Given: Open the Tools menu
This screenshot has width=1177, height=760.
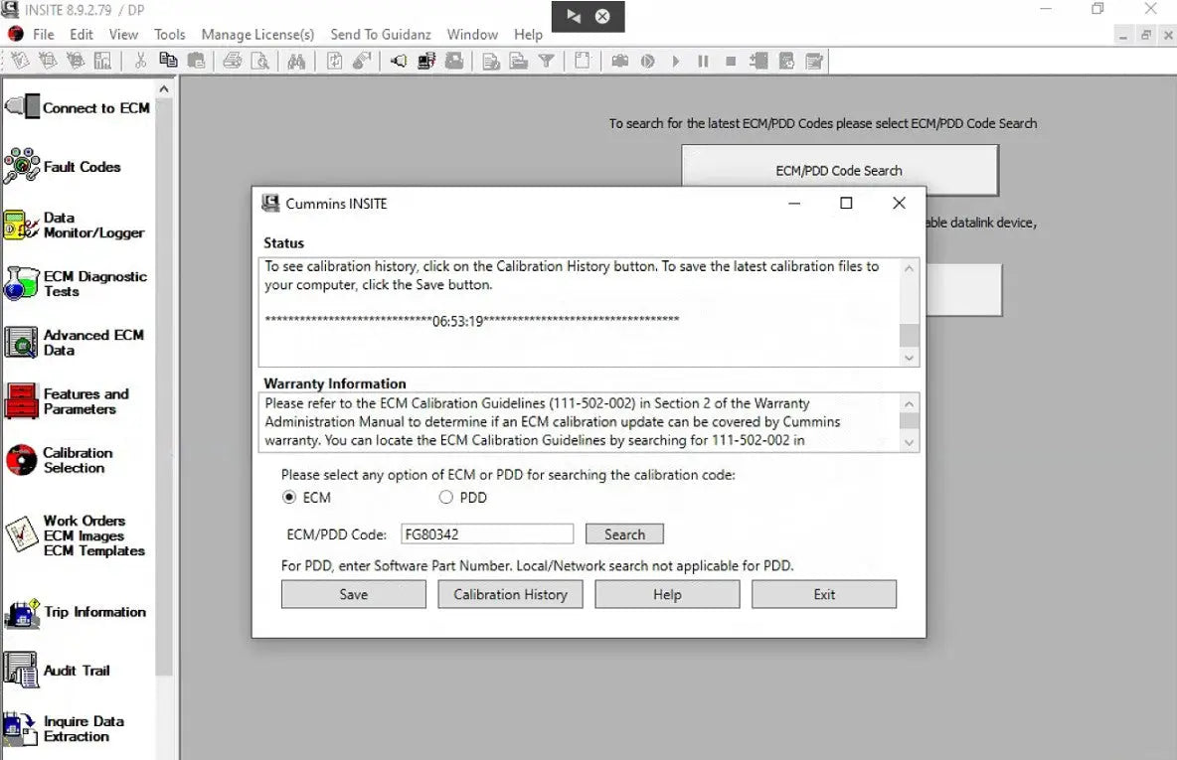Looking at the screenshot, I should tap(170, 35).
